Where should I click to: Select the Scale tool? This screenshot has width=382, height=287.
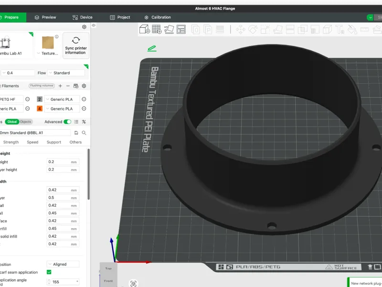pyautogui.click(x=265, y=30)
